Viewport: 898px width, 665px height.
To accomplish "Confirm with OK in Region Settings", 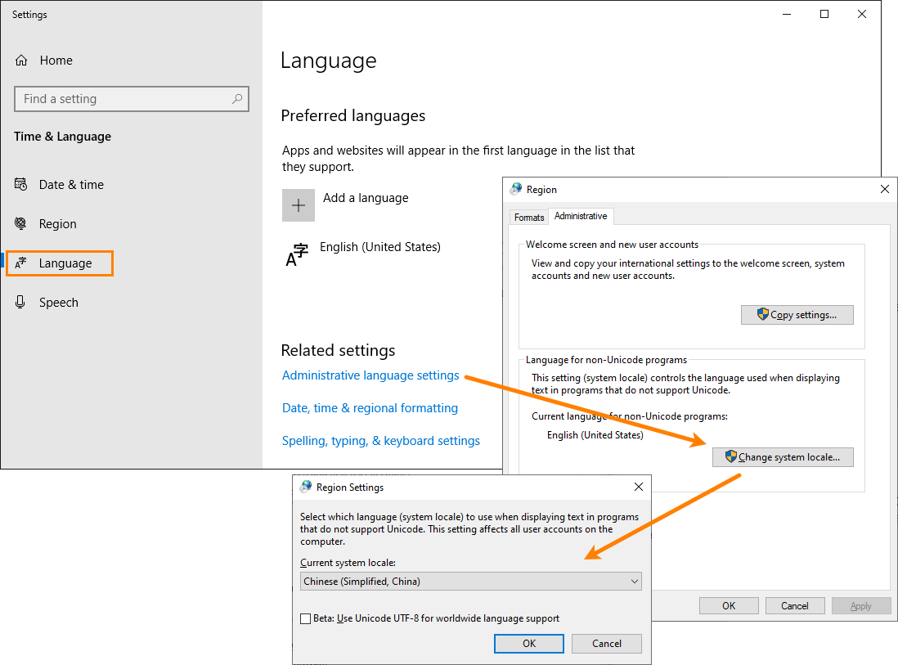I will click(x=528, y=644).
